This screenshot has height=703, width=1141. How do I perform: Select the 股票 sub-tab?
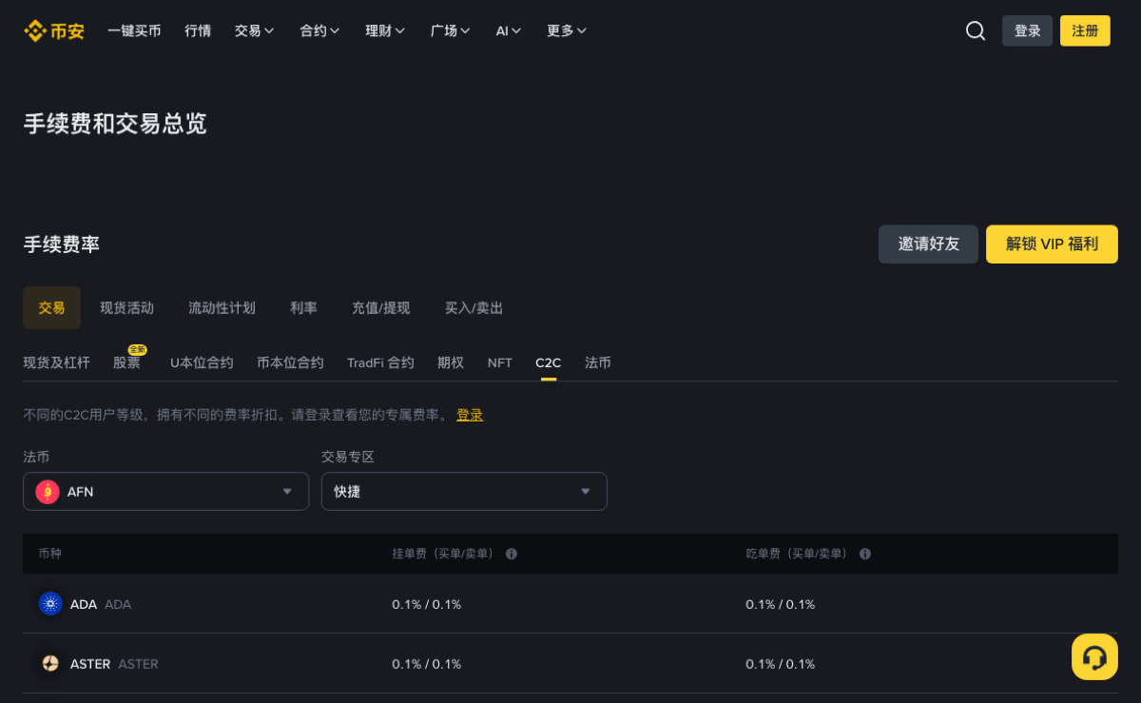pyautogui.click(x=126, y=362)
